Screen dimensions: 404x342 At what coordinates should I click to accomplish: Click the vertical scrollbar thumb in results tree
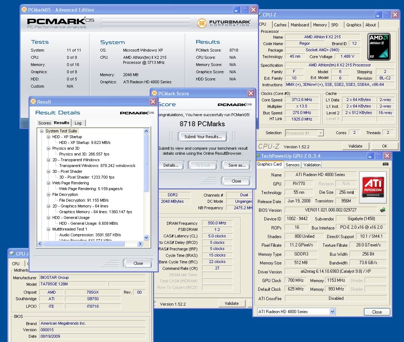click(146, 163)
